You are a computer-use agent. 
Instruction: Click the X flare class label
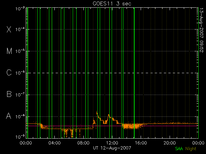tap(9, 29)
